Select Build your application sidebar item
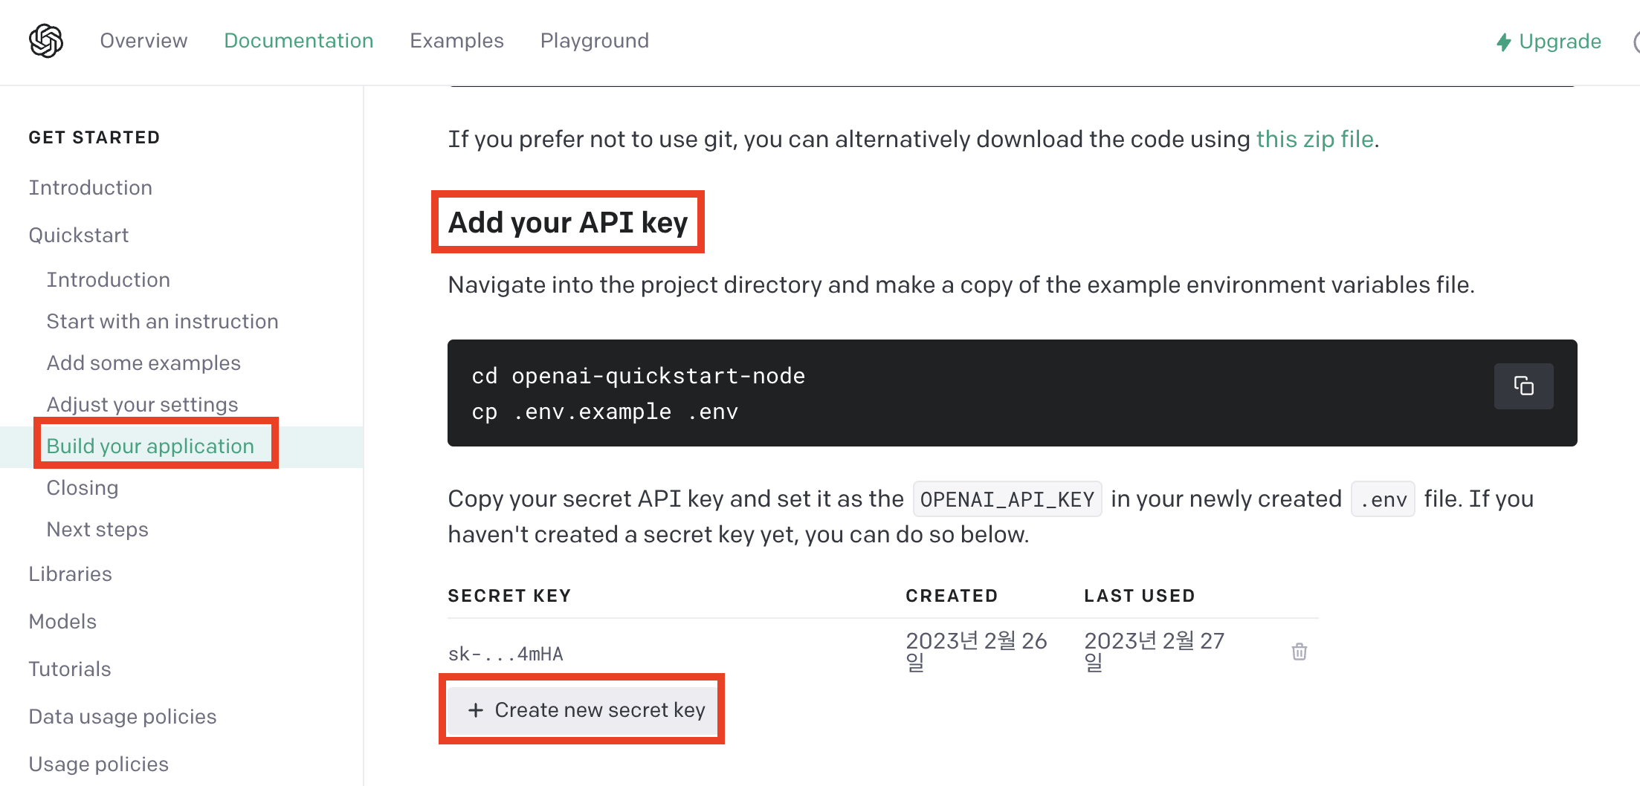The image size is (1640, 786). pyautogui.click(x=150, y=446)
